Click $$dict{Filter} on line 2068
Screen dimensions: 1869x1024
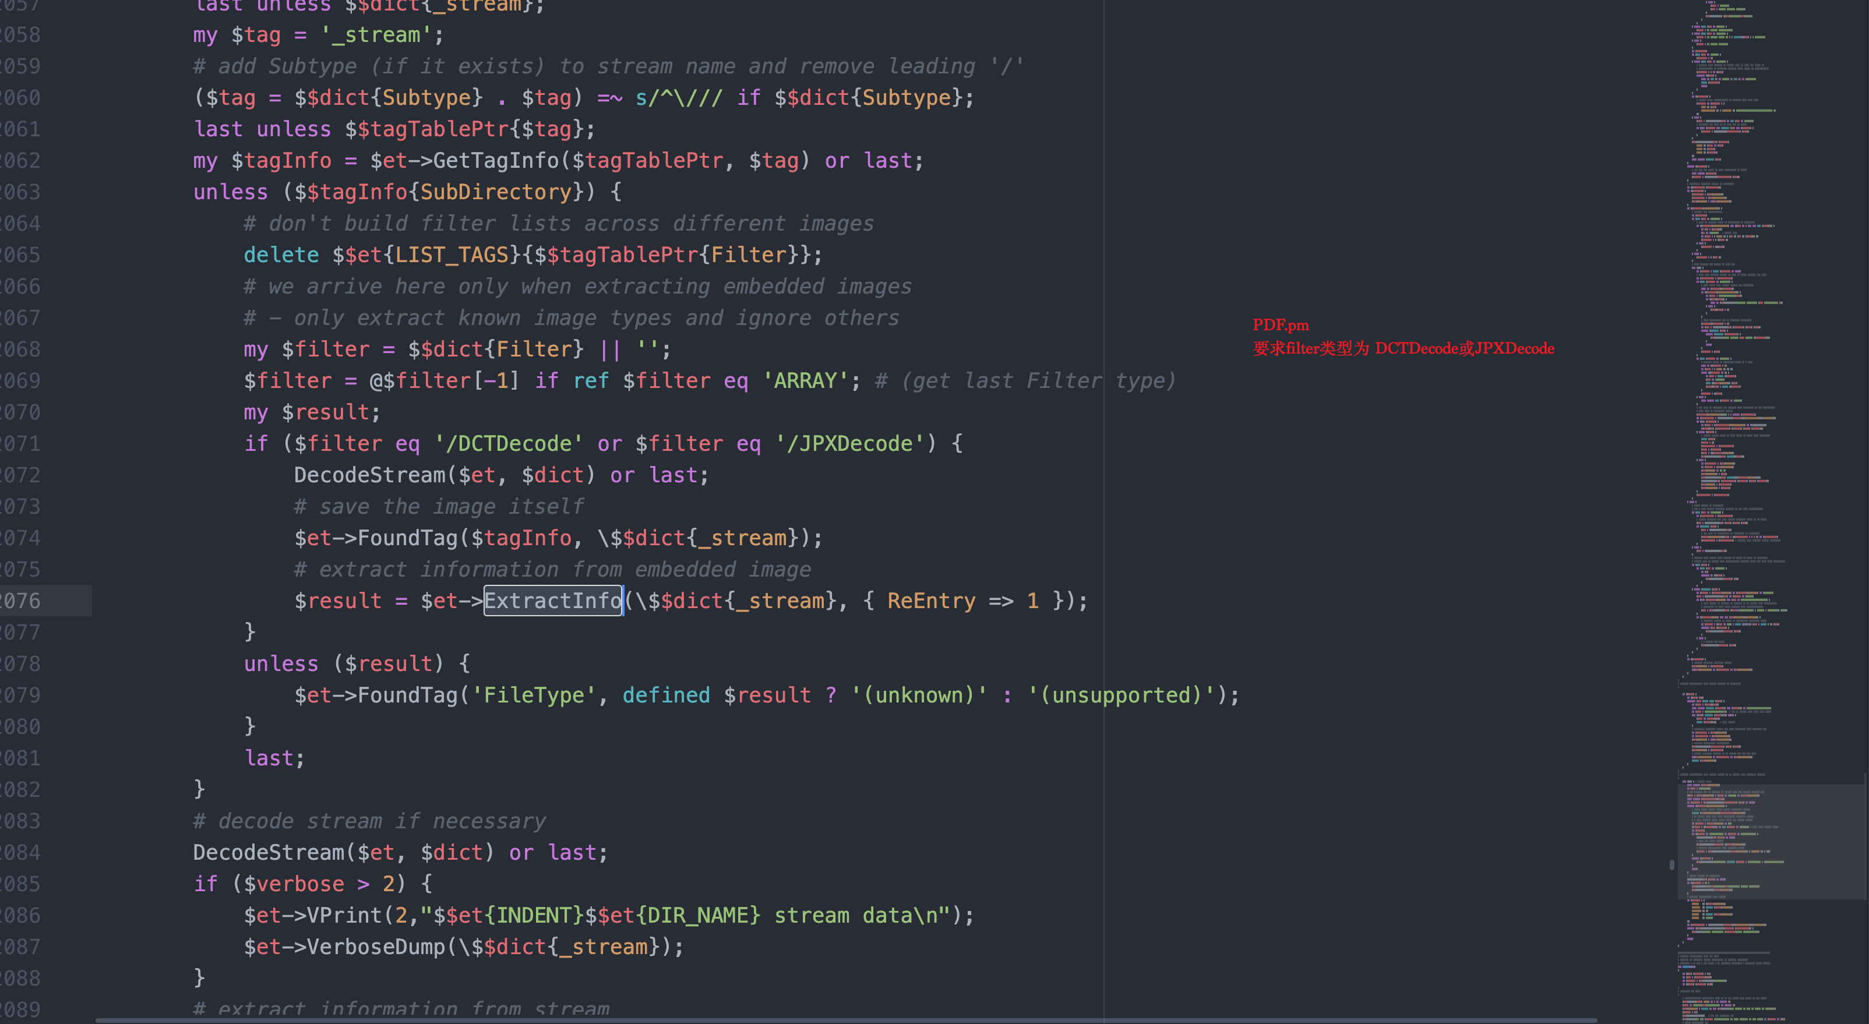pyautogui.click(x=496, y=349)
